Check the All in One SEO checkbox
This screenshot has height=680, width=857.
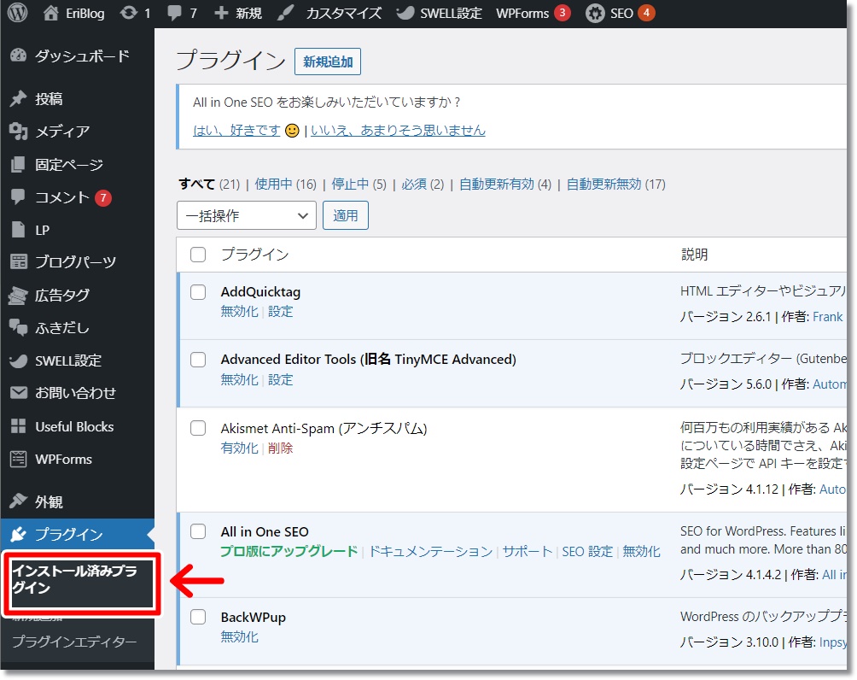click(x=198, y=531)
